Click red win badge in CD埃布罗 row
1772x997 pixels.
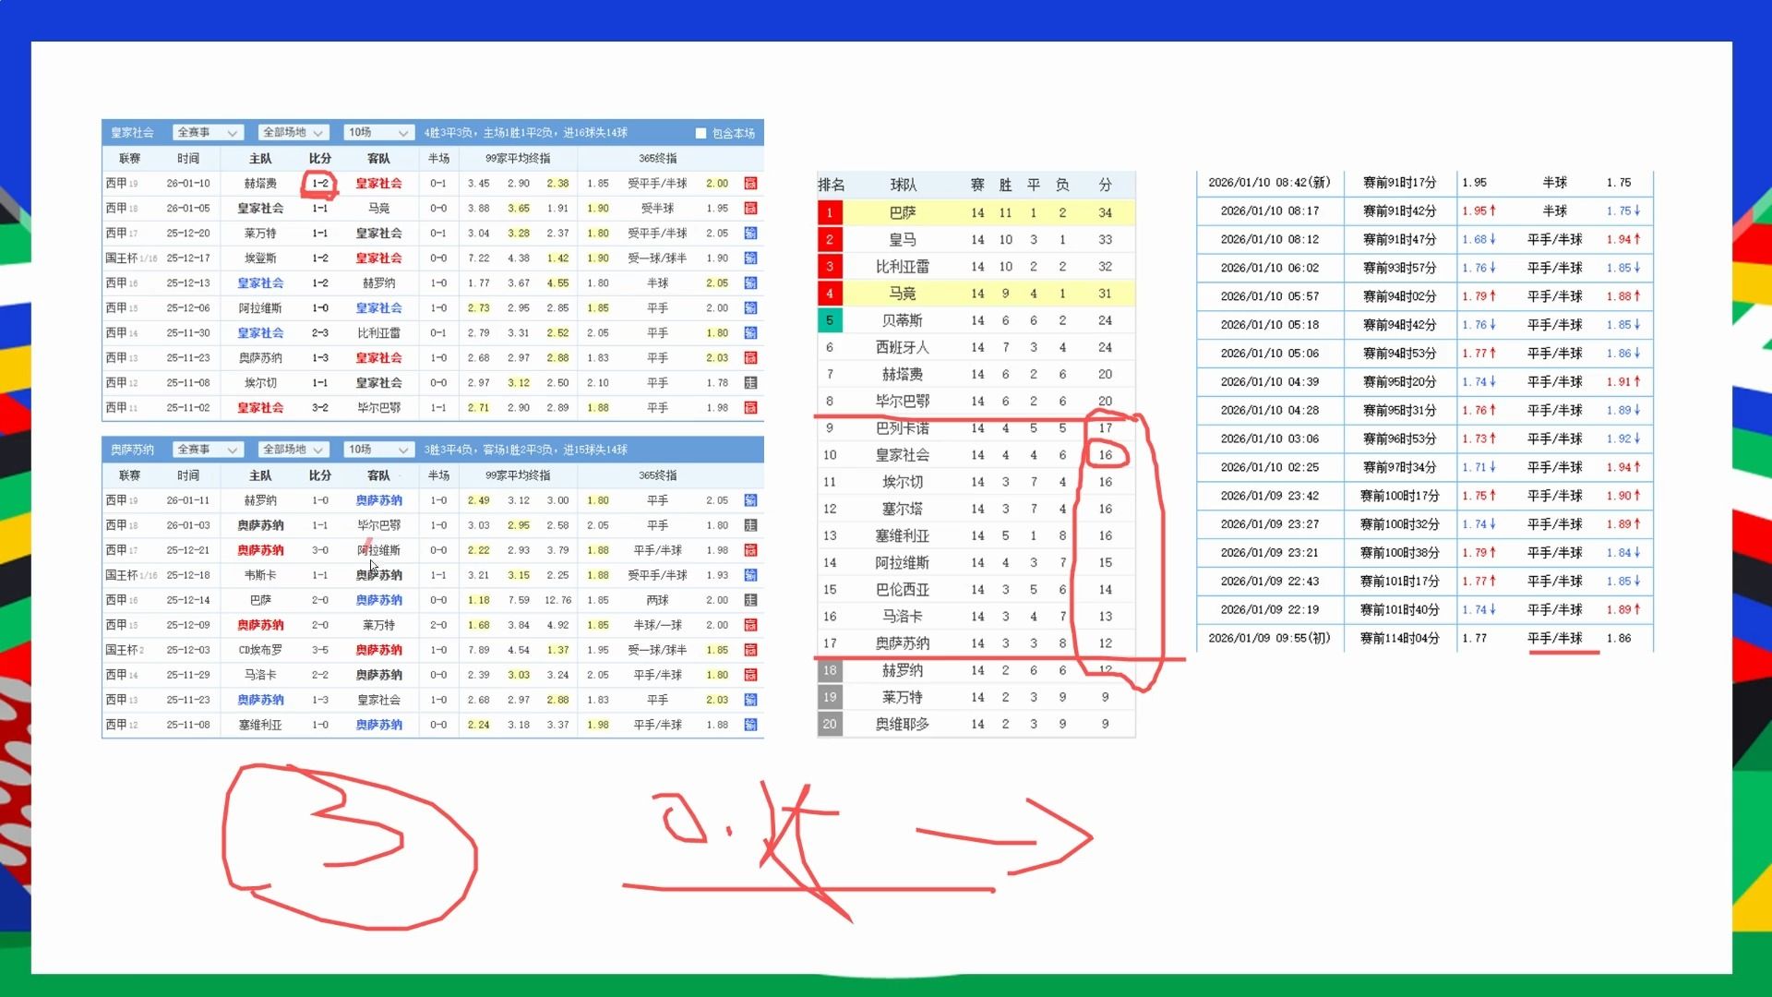click(750, 650)
